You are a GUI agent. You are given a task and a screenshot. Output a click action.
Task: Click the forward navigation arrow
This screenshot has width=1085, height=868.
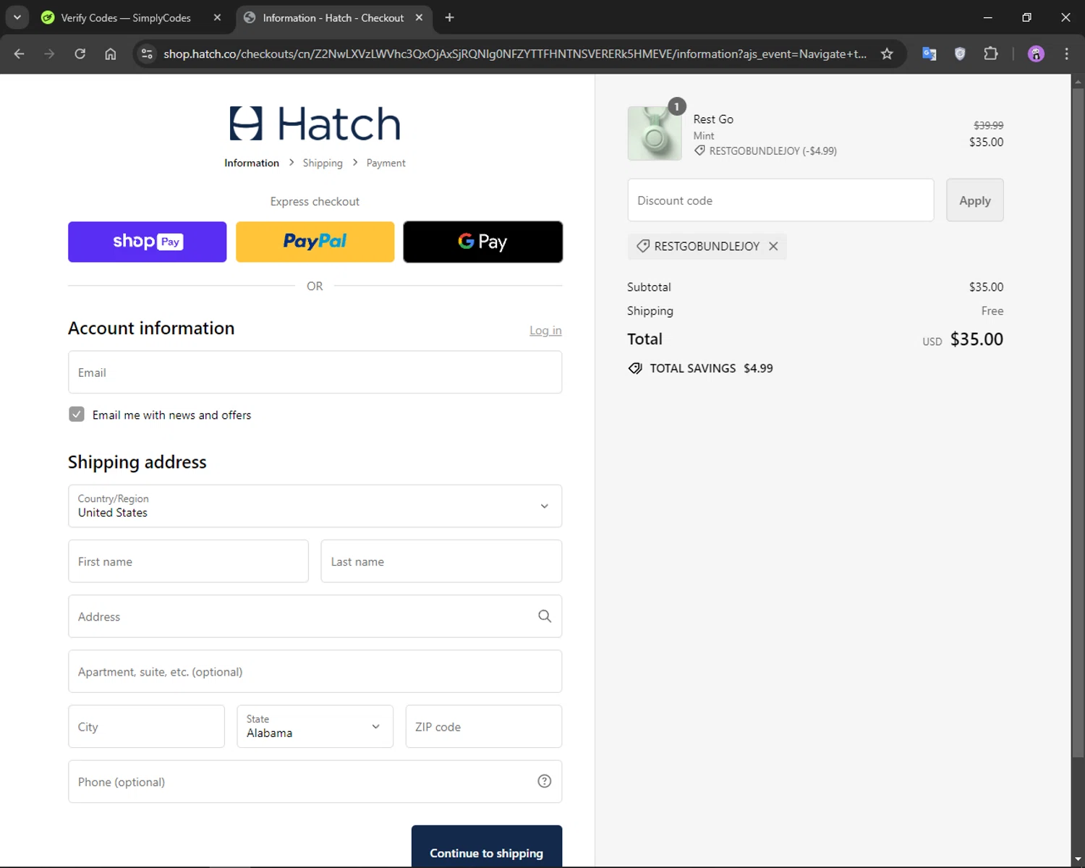tap(49, 54)
